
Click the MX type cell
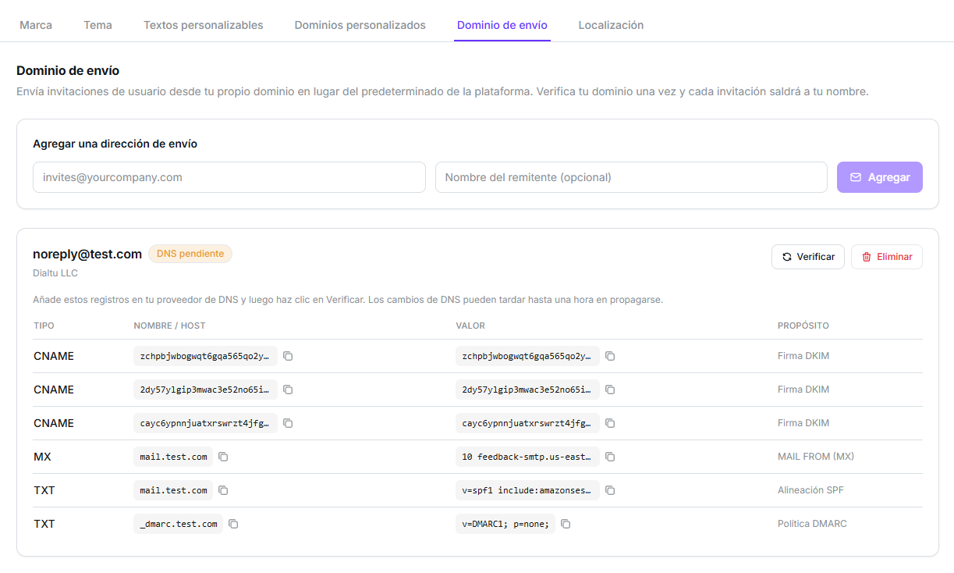point(43,457)
